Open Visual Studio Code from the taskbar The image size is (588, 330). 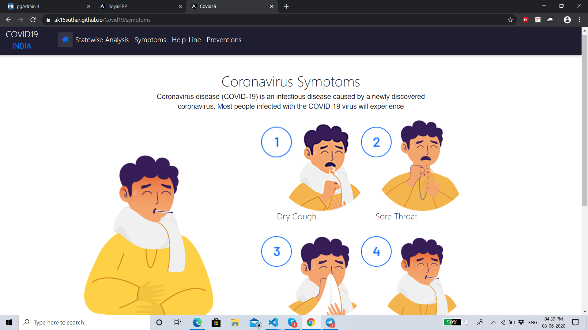pyautogui.click(x=273, y=322)
